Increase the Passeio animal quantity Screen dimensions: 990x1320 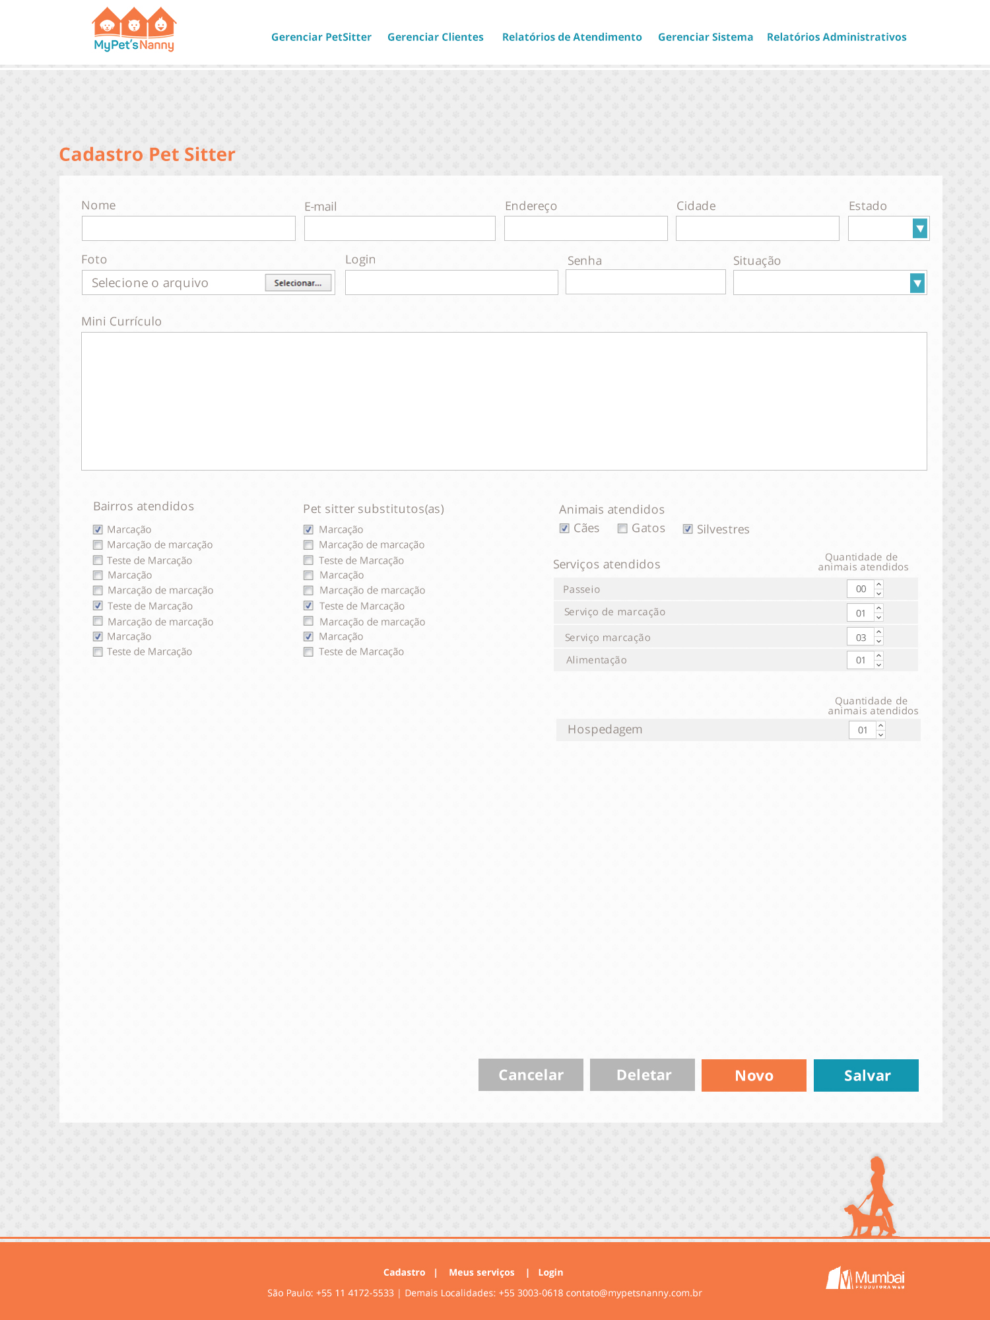click(x=879, y=585)
